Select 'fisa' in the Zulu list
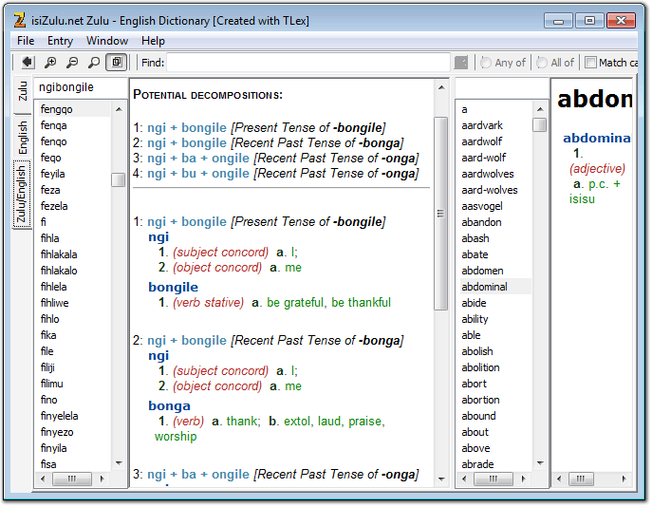 tap(48, 464)
